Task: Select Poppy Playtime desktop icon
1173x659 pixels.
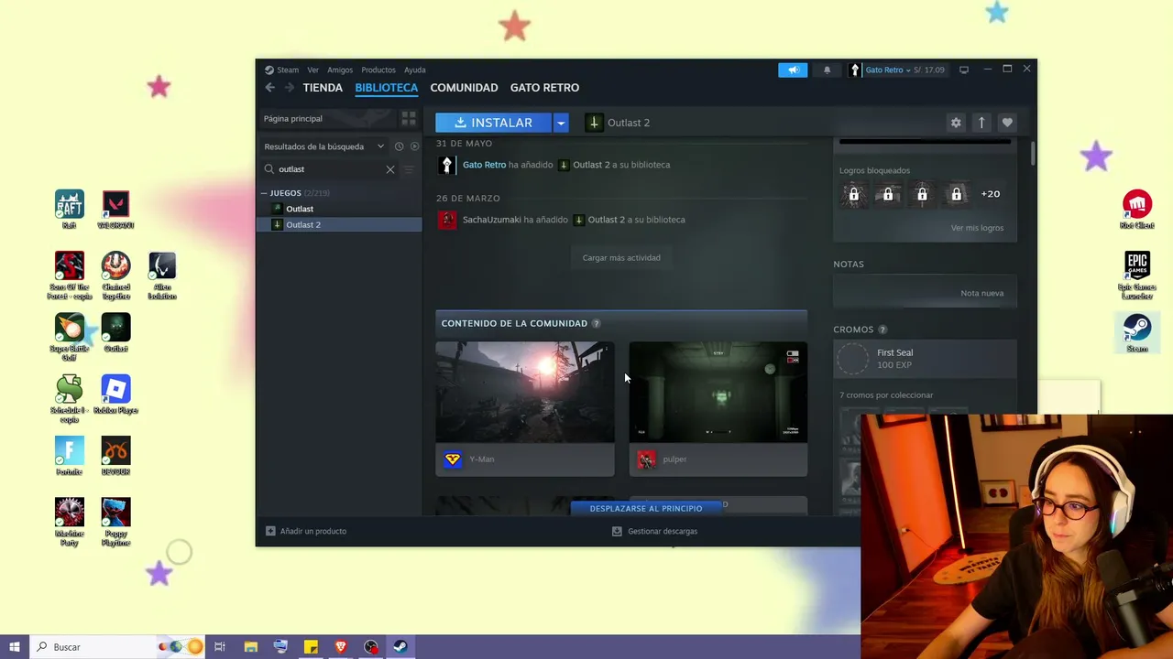Action: click(115, 522)
